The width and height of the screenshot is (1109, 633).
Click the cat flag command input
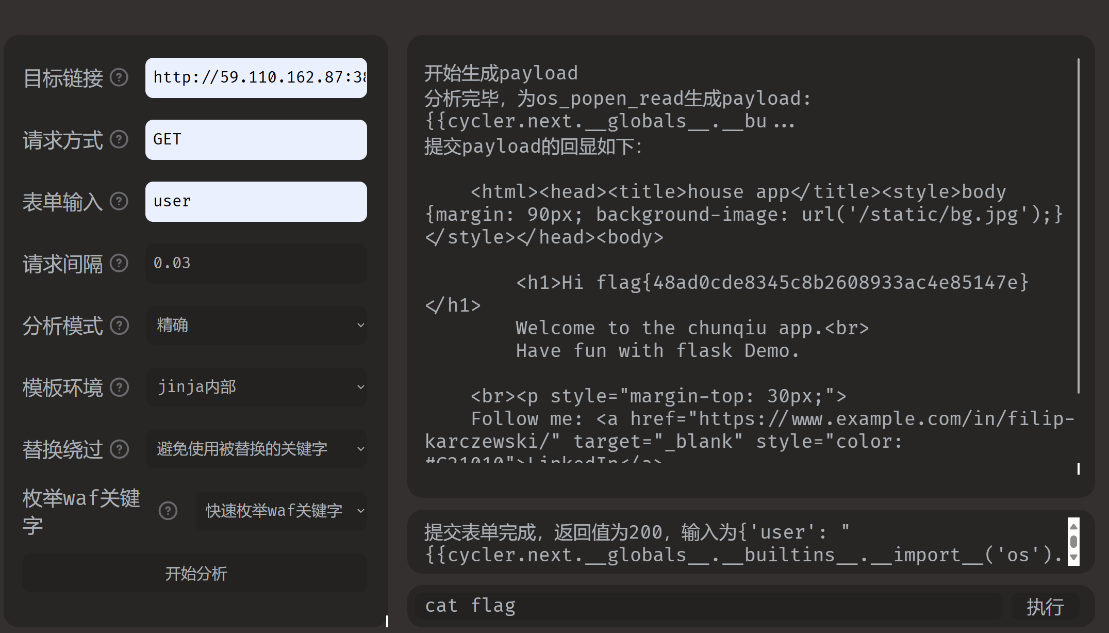709,606
